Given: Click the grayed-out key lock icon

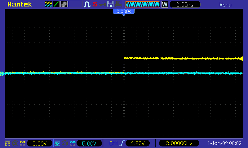Looking at the screenshot, I should [x=103, y=5].
